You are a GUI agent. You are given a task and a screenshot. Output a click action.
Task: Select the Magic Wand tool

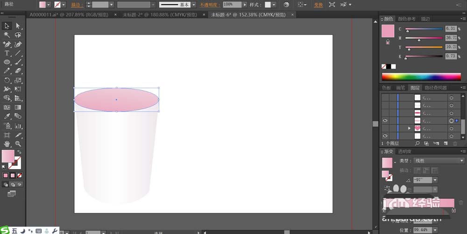coord(7,35)
